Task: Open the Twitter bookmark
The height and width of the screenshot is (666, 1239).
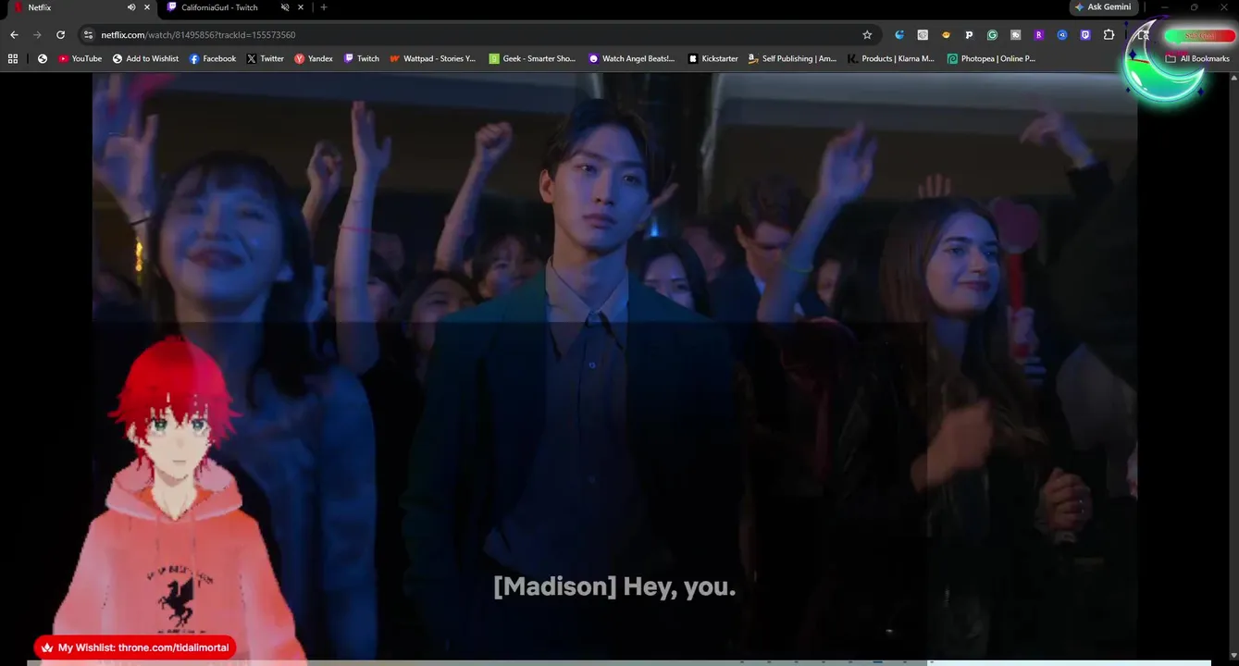Action: pyautogui.click(x=265, y=58)
